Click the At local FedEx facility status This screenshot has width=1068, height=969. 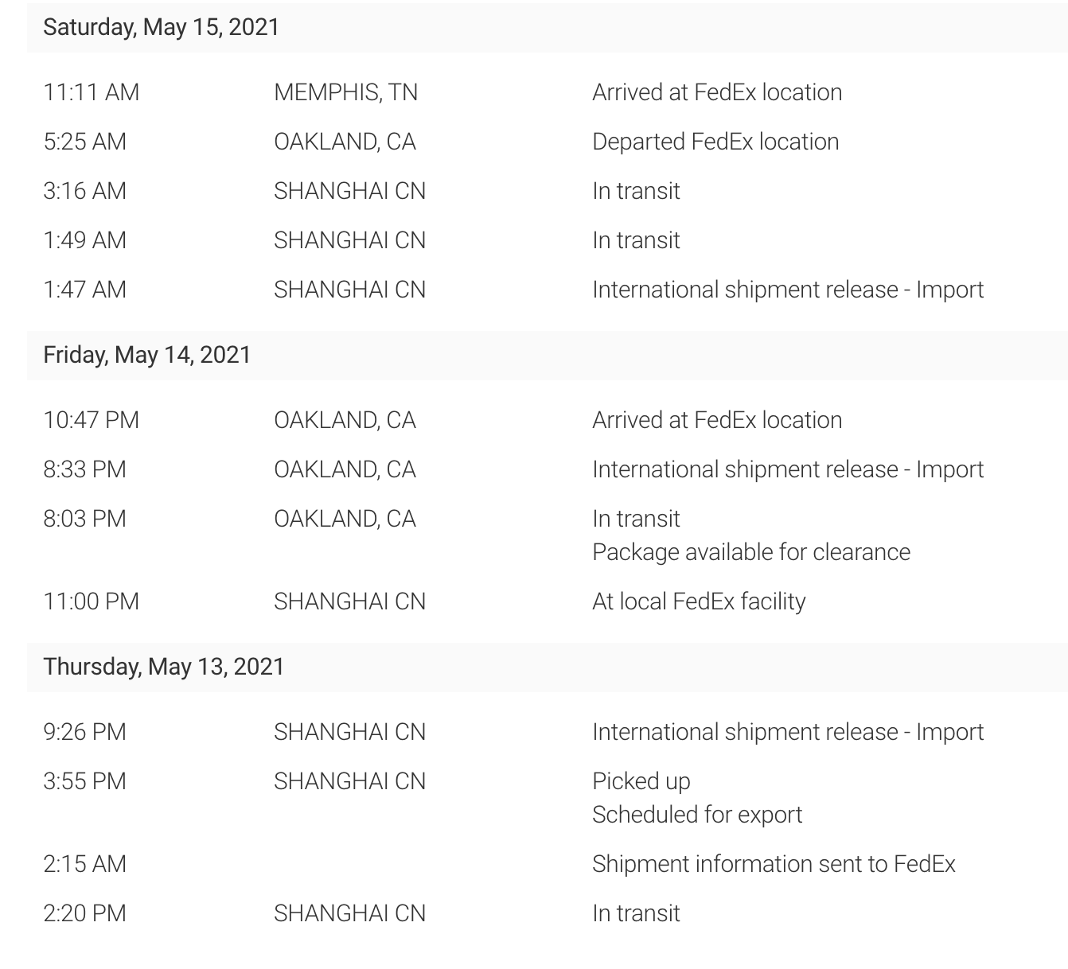(x=699, y=601)
